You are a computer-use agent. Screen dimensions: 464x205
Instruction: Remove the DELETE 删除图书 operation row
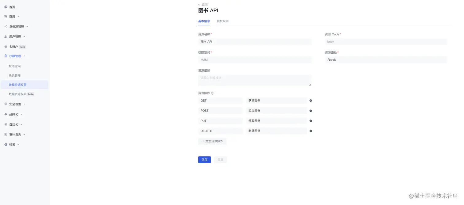(x=311, y=131)
